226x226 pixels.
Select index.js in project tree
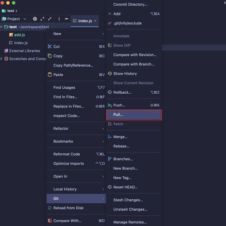[21, 43]
